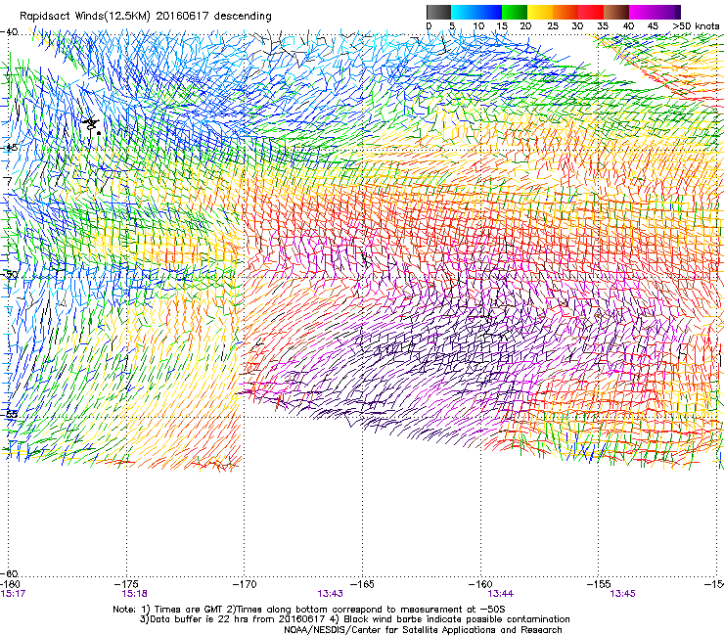Click the NOAA/NESDIS credit line
This screenshot has width=724, height=636.
tap(423, 630)
